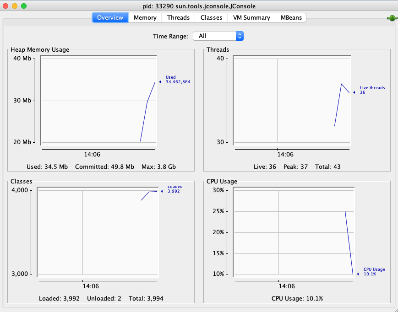Image resolution: width=398 pixels, height=312 pixels.
Task: Click the Live threads legend marker
Action: [354, 92]
